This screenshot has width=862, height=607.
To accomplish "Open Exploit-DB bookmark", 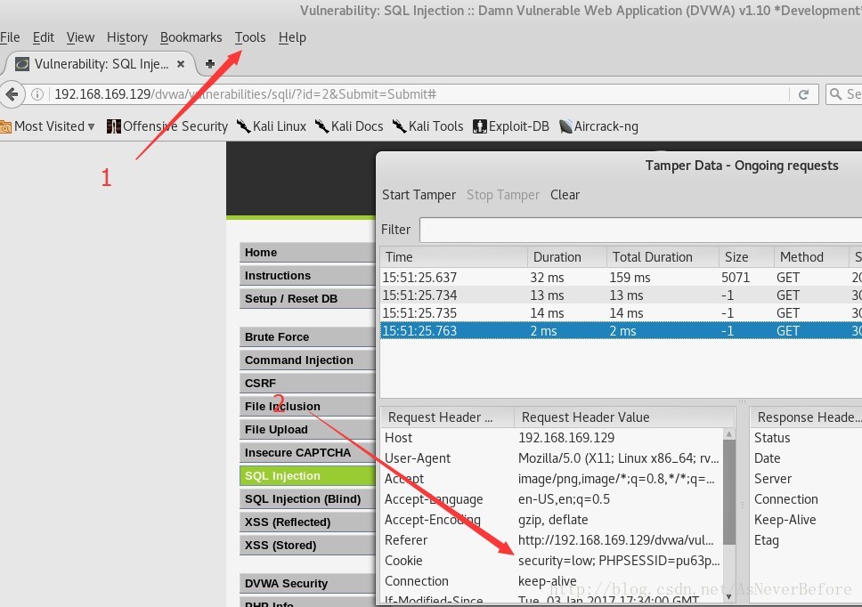I will 511,126.
